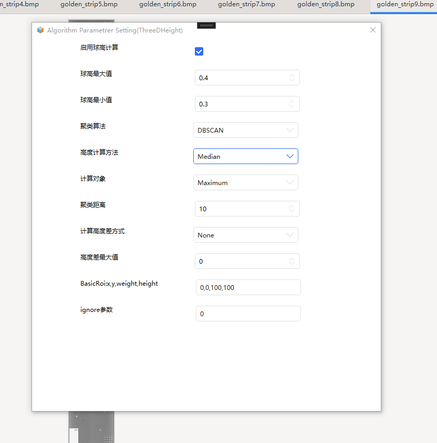Decrease 聚类距离 with the down arrow
437x443 pixels.
pyautogui.click(x=291, y=211)
